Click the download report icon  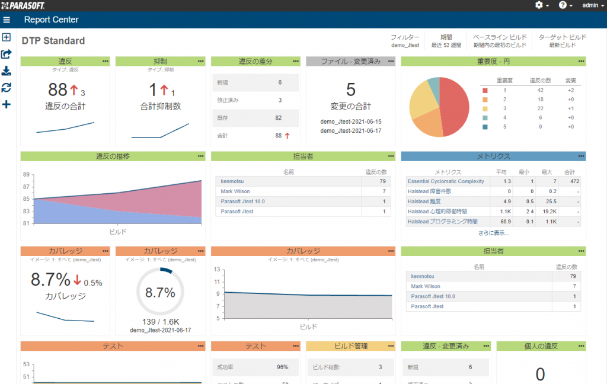(6, 71)
